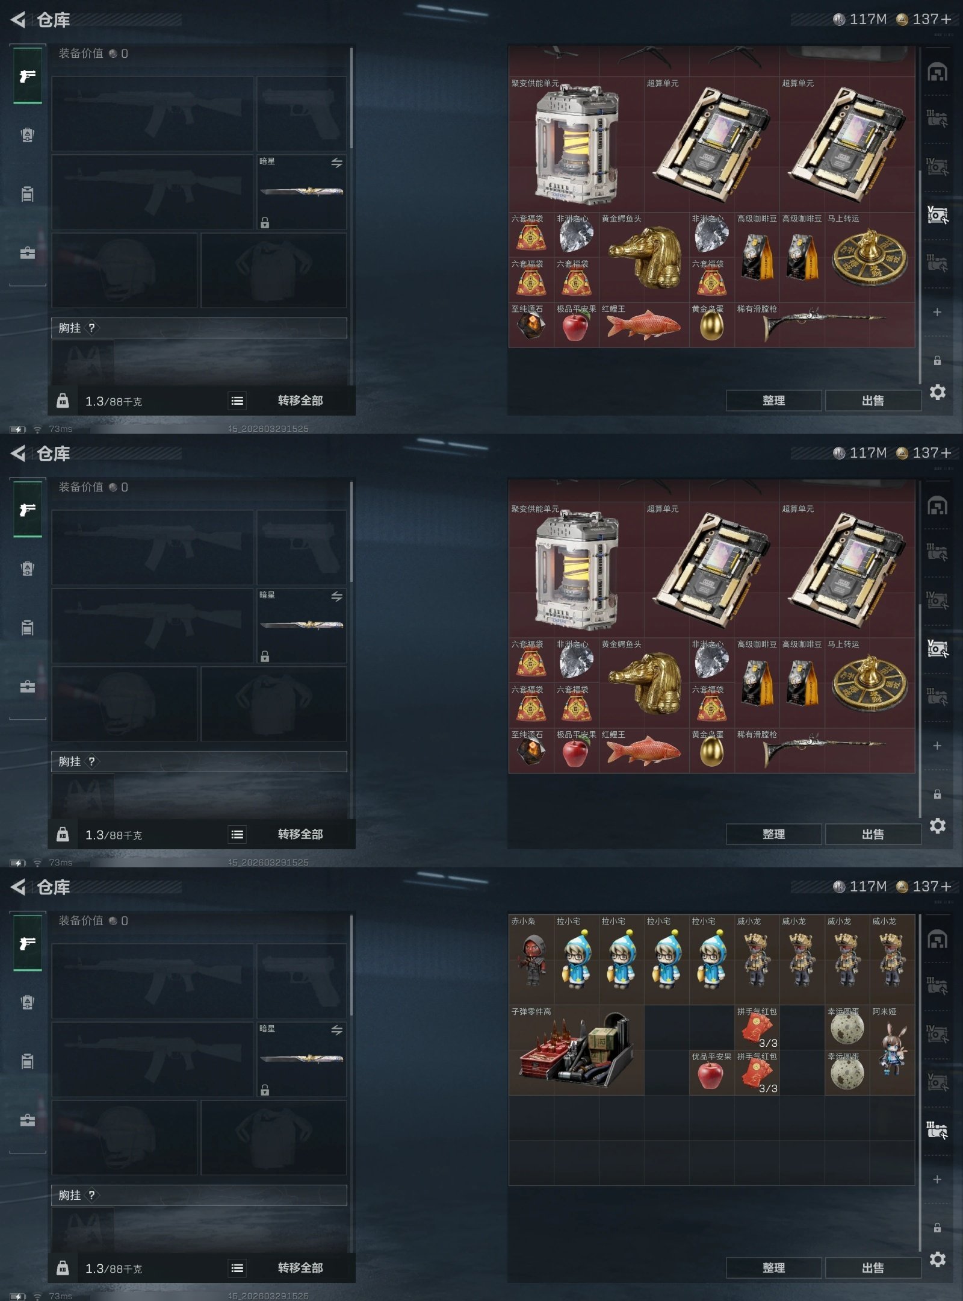Click the plus beside 137 currency in middle screen
Viewport: 963px width, 1301px height.
coord(946,452)
